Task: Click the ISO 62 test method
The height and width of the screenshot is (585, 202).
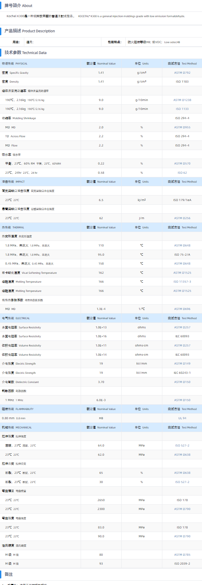Action: [x=182, y=173]
